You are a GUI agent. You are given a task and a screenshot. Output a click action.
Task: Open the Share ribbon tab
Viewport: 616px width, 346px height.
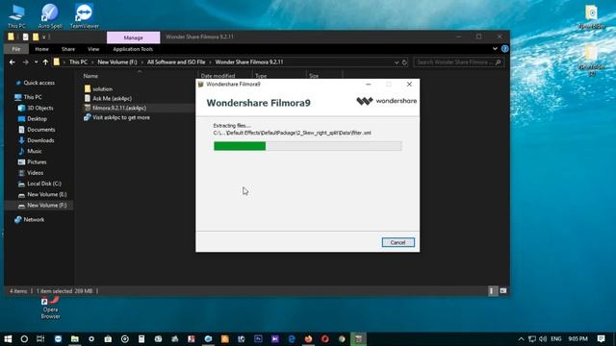[x=68, y=49]
